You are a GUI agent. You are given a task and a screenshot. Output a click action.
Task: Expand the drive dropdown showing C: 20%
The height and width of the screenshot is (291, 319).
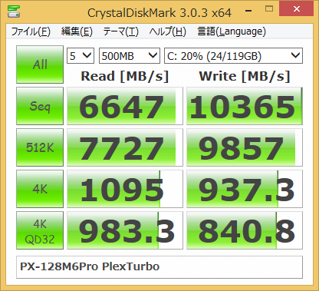(233, 55)
